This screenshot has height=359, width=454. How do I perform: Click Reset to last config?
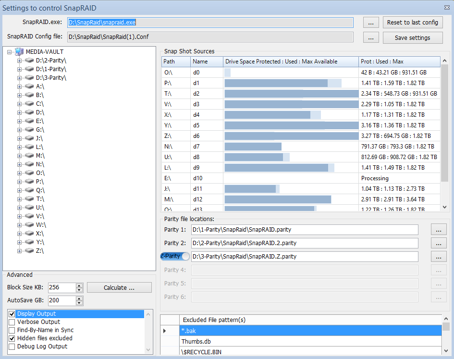coord(413,22)
